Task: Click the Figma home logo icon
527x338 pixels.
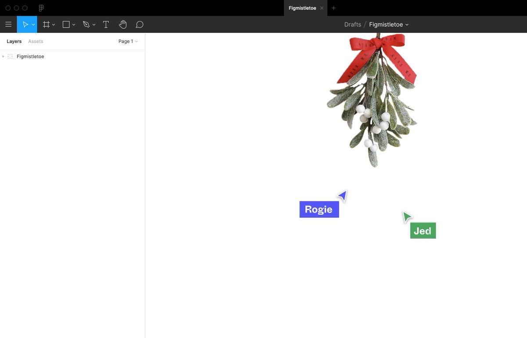Action: point(41,8)
